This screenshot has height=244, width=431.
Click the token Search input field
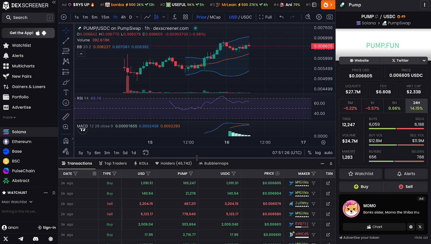(28, 18)
